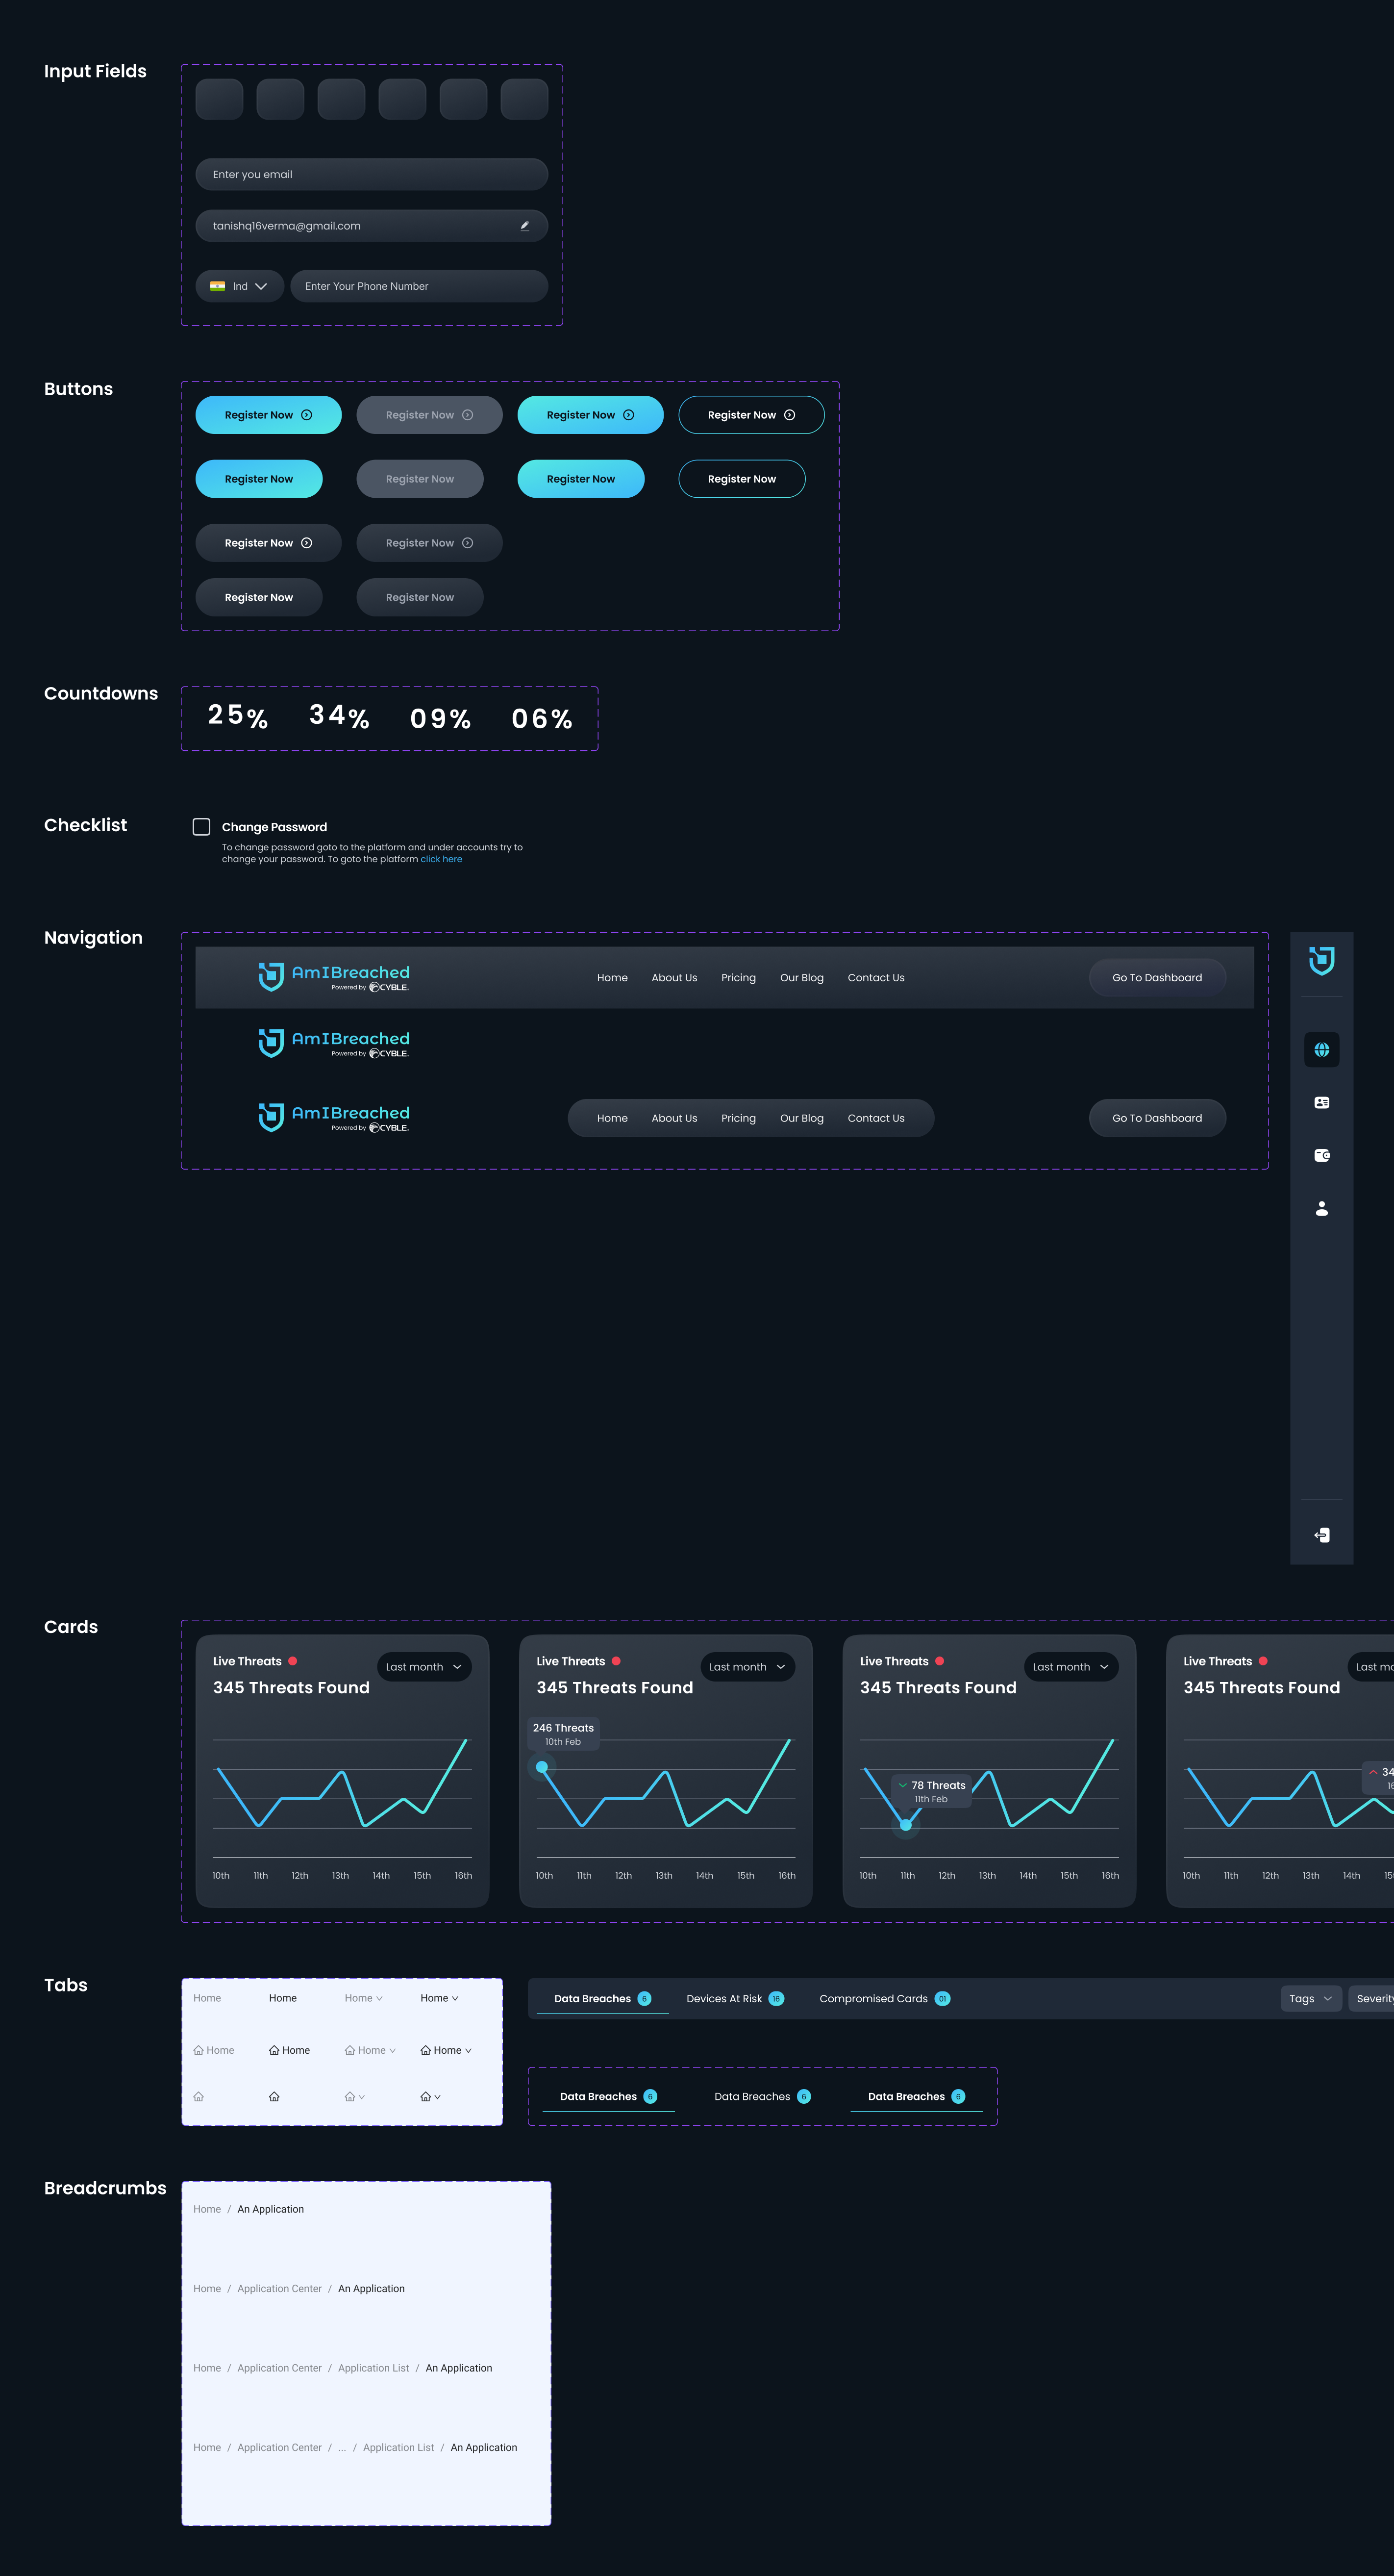Viewport: 1394px width, 2576px height.
Task: Switch to the Devices At Risk tab
Action: tap(735, 1999)
